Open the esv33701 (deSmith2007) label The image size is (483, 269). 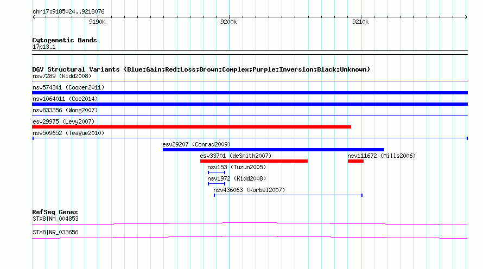coord(236,156)
